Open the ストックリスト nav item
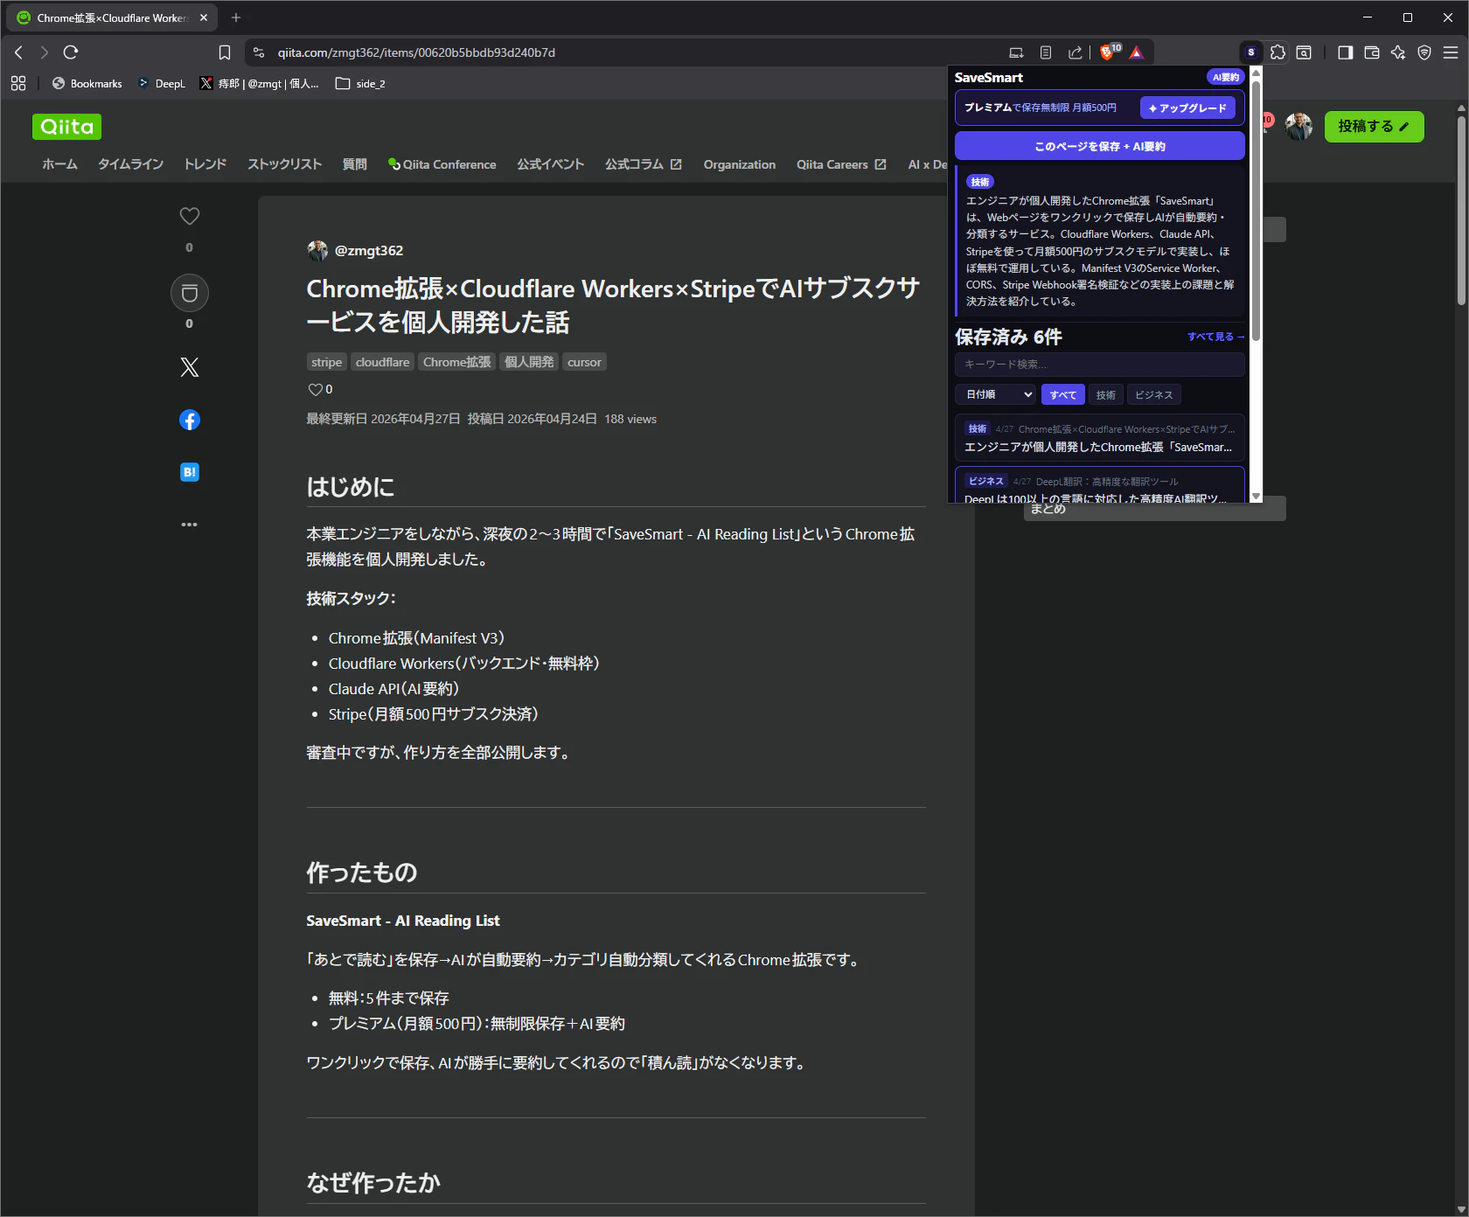 coord(284,164)
